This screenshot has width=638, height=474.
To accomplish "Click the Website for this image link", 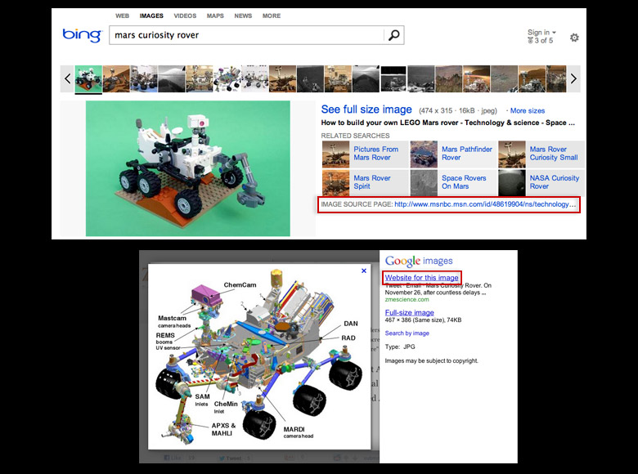I will 422,278.
